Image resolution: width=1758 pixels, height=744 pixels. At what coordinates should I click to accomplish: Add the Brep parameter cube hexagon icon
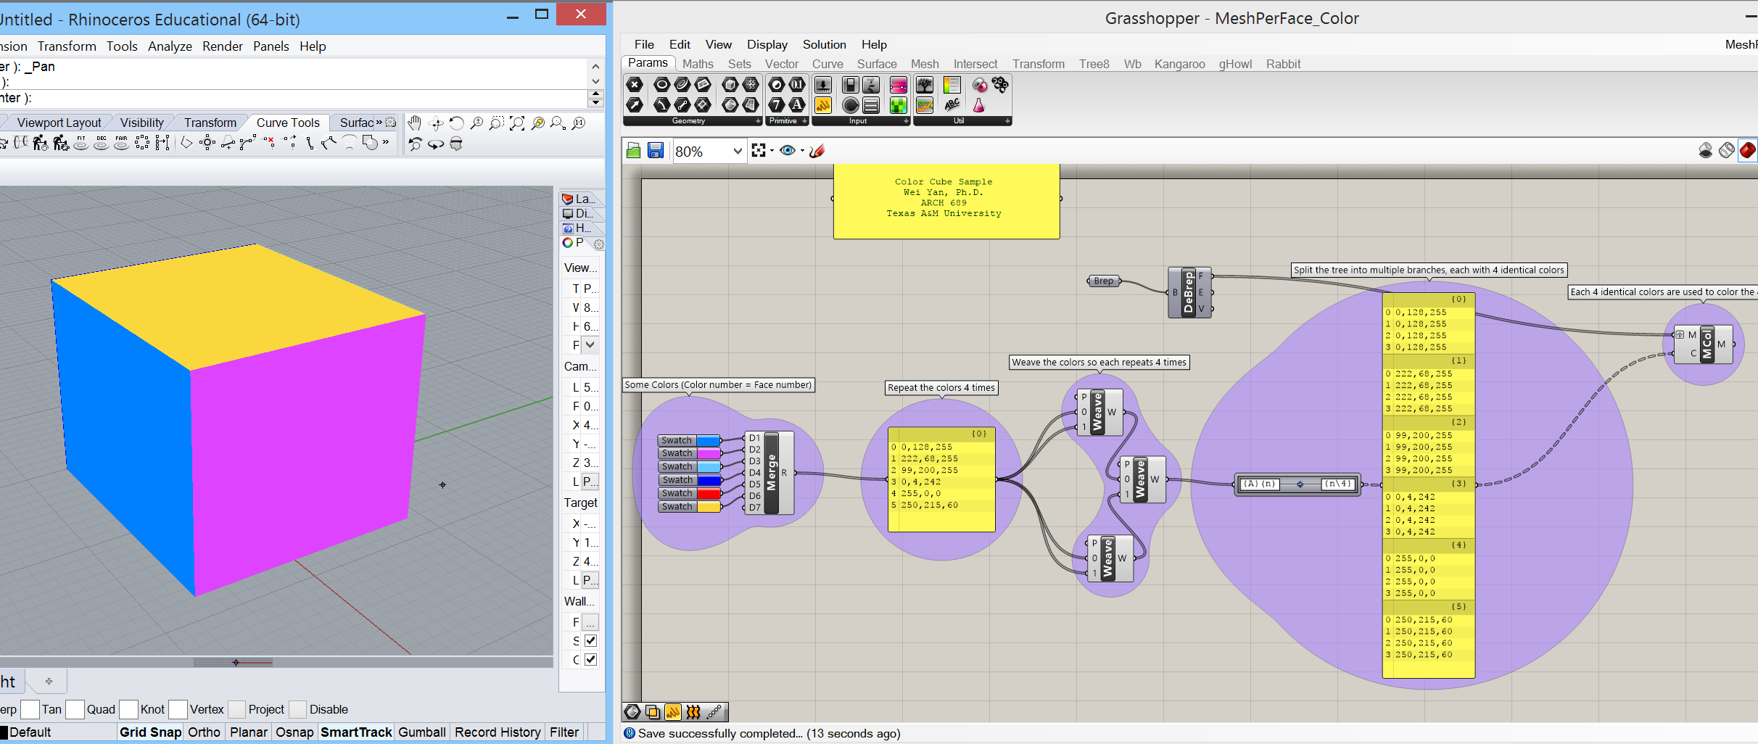pos(730,86)
